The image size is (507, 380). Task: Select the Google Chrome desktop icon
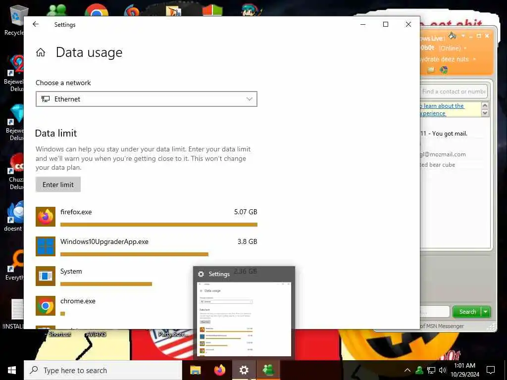coord(97,10)
